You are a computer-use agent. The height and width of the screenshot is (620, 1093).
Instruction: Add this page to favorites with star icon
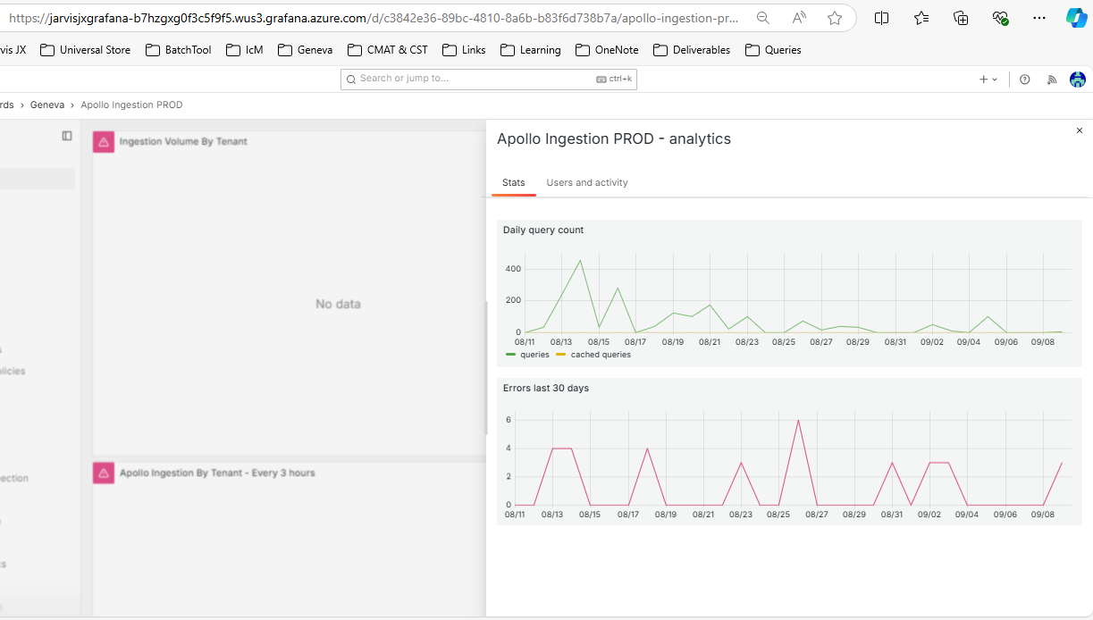pyautogui.click(x=835, y=18)
